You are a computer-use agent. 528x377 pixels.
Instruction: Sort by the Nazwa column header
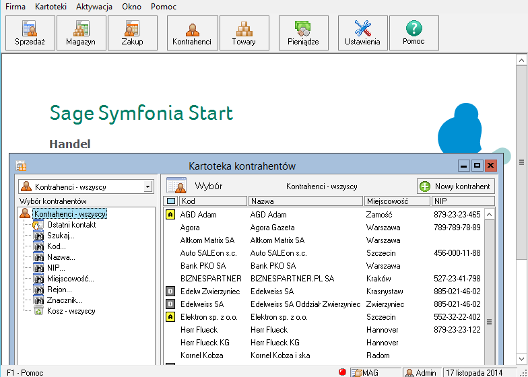pyautogui.click(x=306, y=201)
